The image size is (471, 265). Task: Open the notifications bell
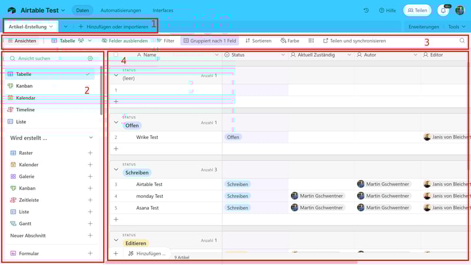pyautogui.click(x=443, y=11)
